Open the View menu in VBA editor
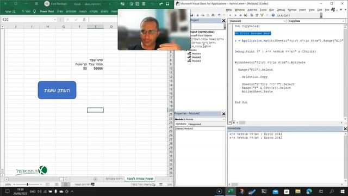This screenshot has width=348, height=196. click(x=312, y=10)
